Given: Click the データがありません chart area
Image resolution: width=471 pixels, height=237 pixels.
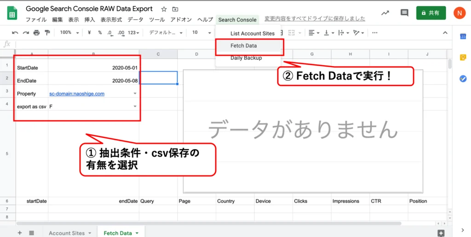Looking at the screenshot, I should tap(303, 131).
